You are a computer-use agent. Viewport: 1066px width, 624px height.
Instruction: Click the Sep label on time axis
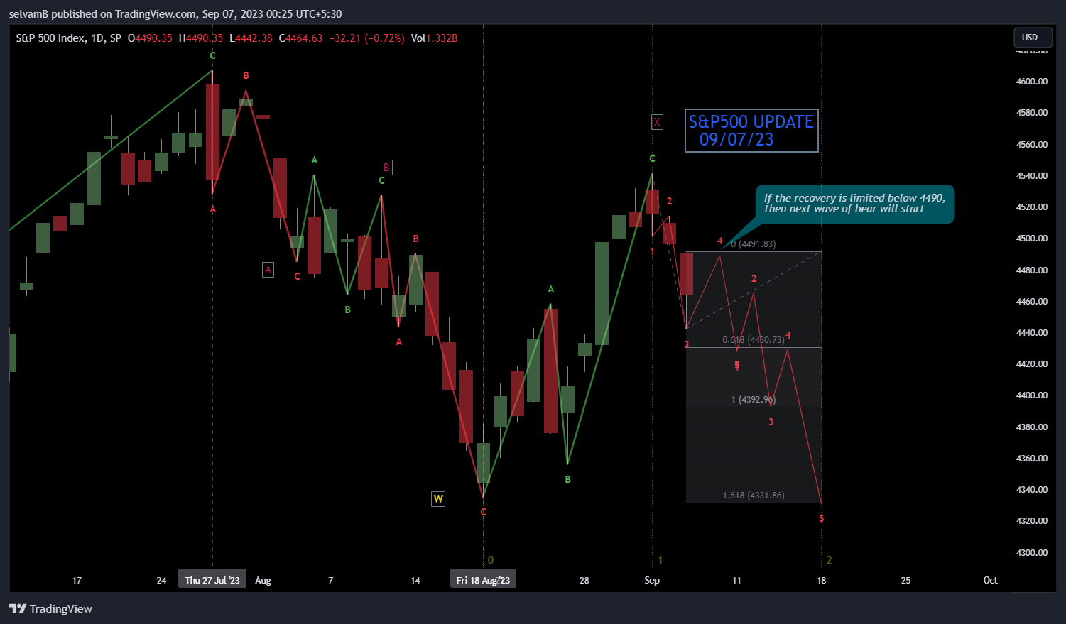652,581
